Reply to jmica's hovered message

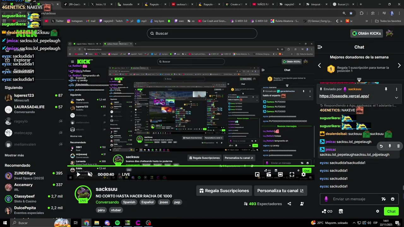(381, 146)
